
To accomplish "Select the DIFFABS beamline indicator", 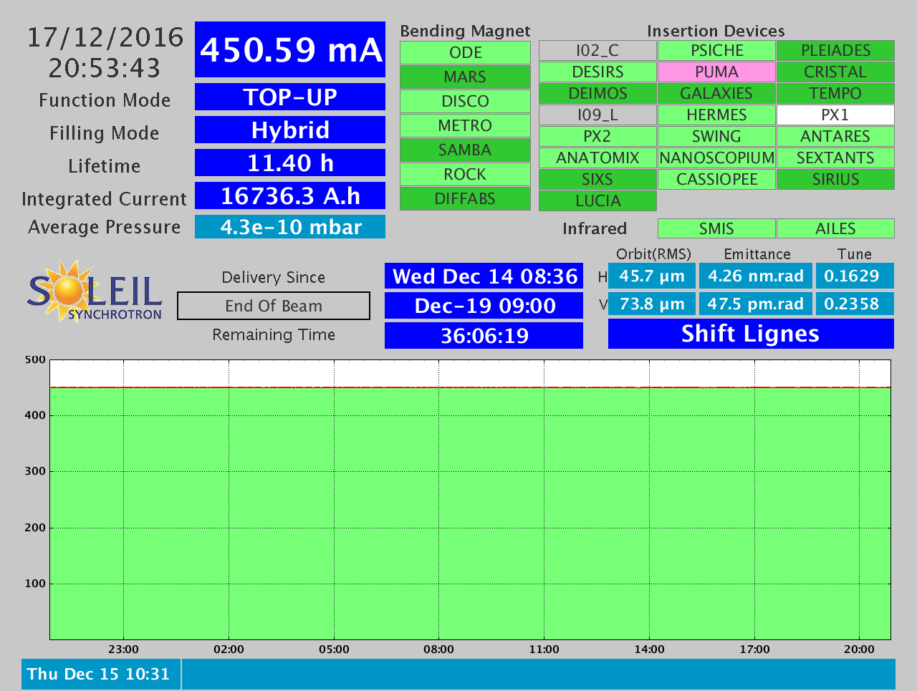I will pos(465,199).
